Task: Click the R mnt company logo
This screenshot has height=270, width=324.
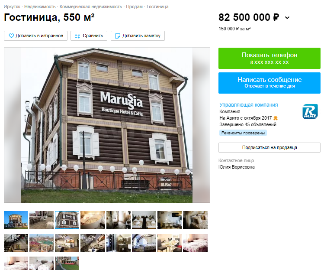Action: [310, 112]
